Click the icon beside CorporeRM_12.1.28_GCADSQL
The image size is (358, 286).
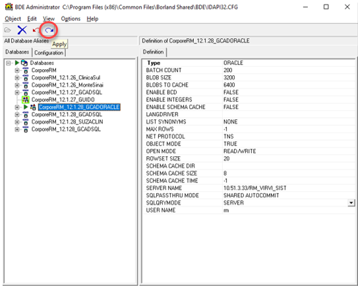pyautogui.click(x=26, y=115)
